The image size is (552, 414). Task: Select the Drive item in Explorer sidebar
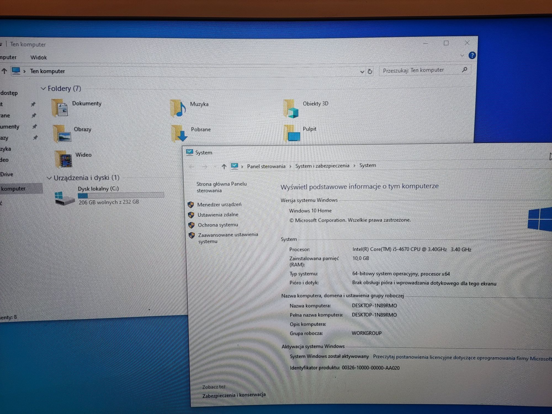click(7, 174)
